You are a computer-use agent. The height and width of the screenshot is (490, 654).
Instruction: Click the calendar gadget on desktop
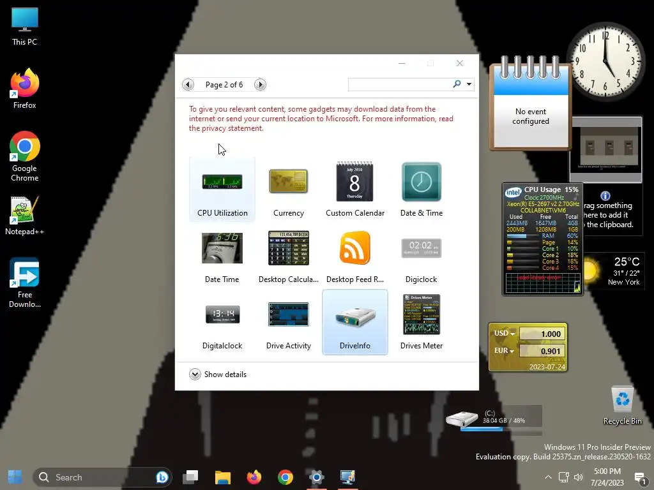pyautogui.click(x=530, y=103)
